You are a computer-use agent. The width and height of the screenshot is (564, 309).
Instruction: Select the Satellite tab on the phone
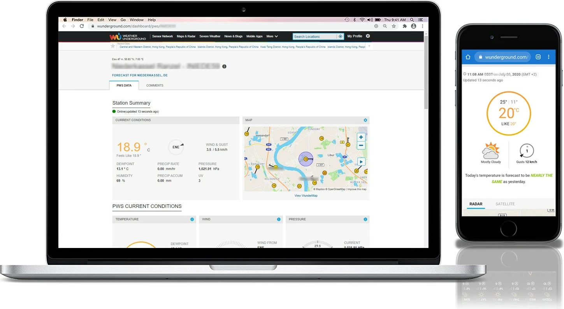point(505,204)
